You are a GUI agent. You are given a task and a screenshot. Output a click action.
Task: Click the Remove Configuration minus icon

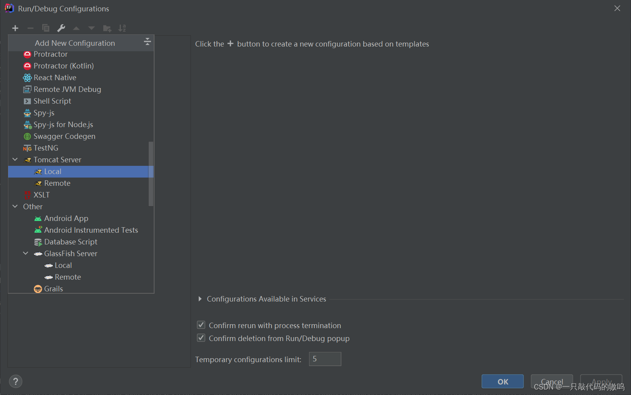point(30,28)
